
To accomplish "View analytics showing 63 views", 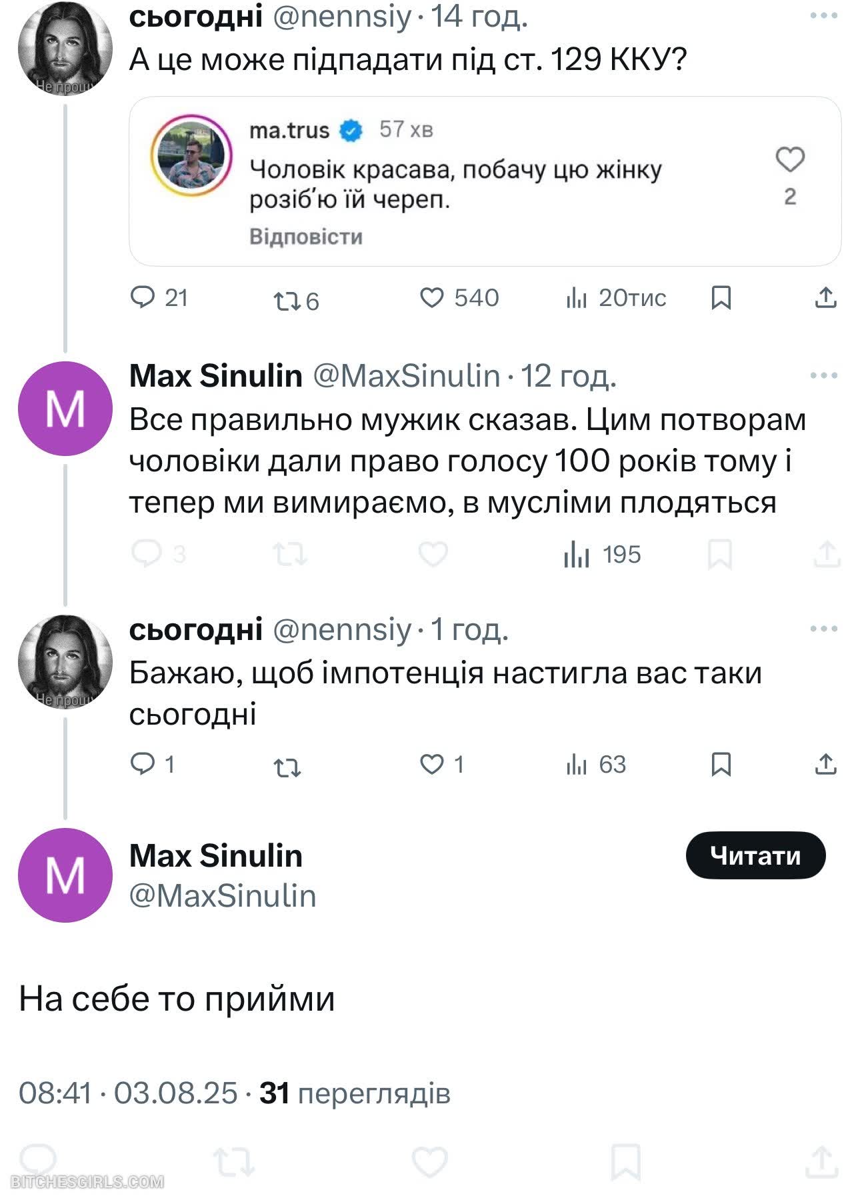I will point(577,765).
